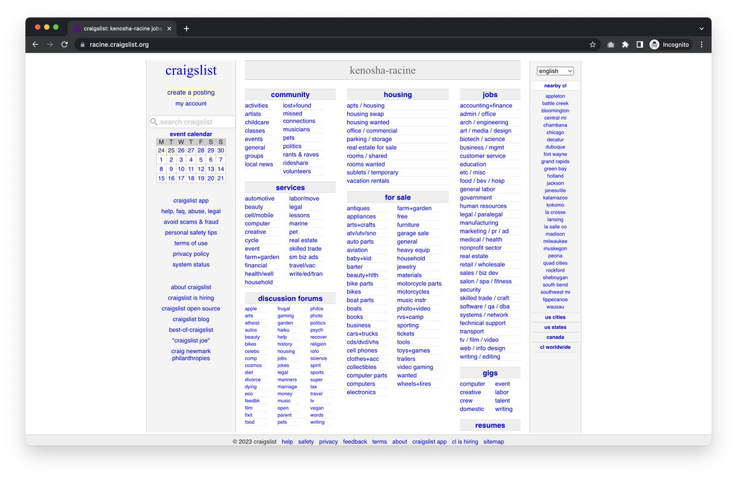The image size is (737, 479).
Task: Open the discussion forums header
Action: coord(290,298)
